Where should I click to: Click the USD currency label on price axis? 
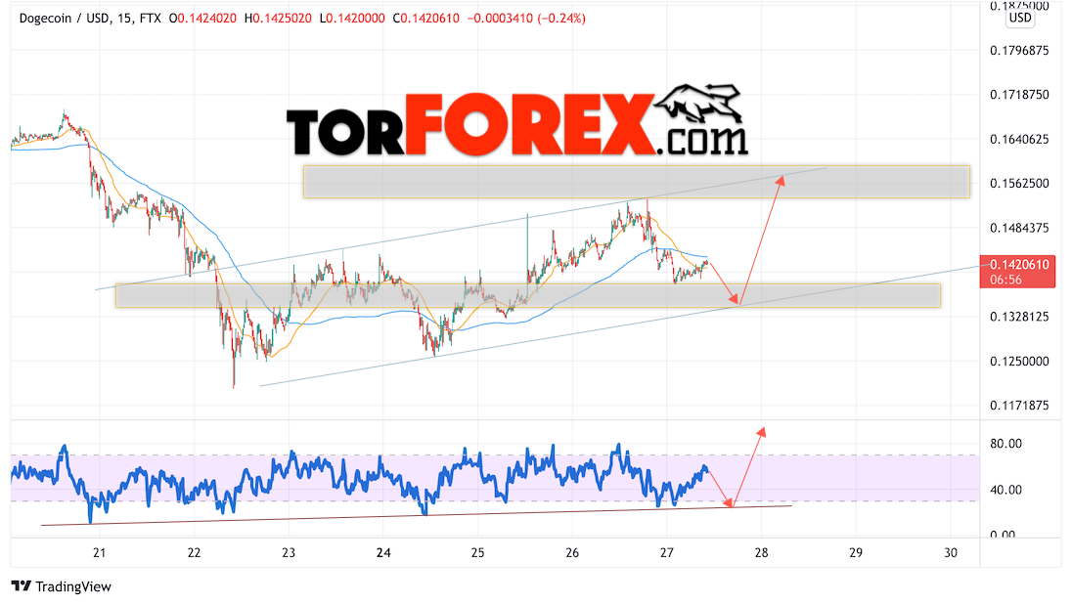click(x=1020, y=18)
